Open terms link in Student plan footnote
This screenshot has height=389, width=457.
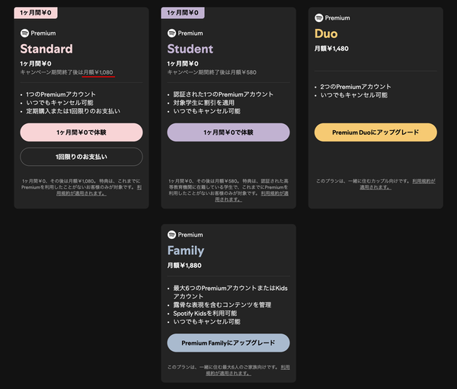(228, 199)
